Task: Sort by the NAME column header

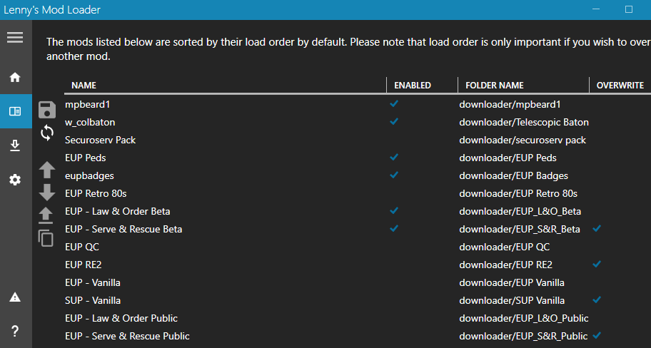Action: coord(84,86)
